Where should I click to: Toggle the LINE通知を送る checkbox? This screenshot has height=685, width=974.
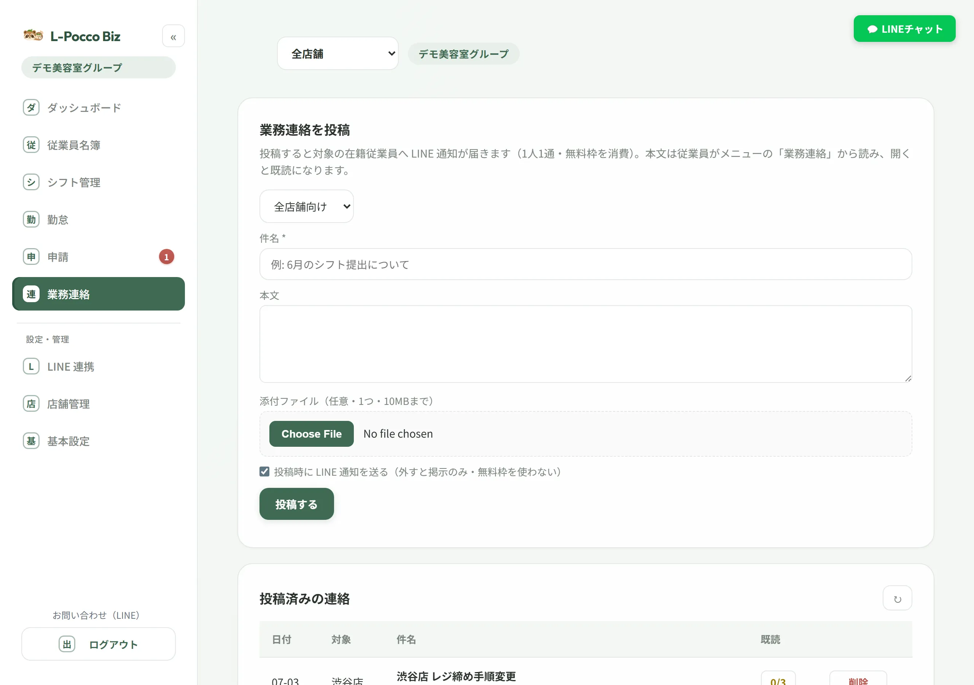(x=264, y=472)
